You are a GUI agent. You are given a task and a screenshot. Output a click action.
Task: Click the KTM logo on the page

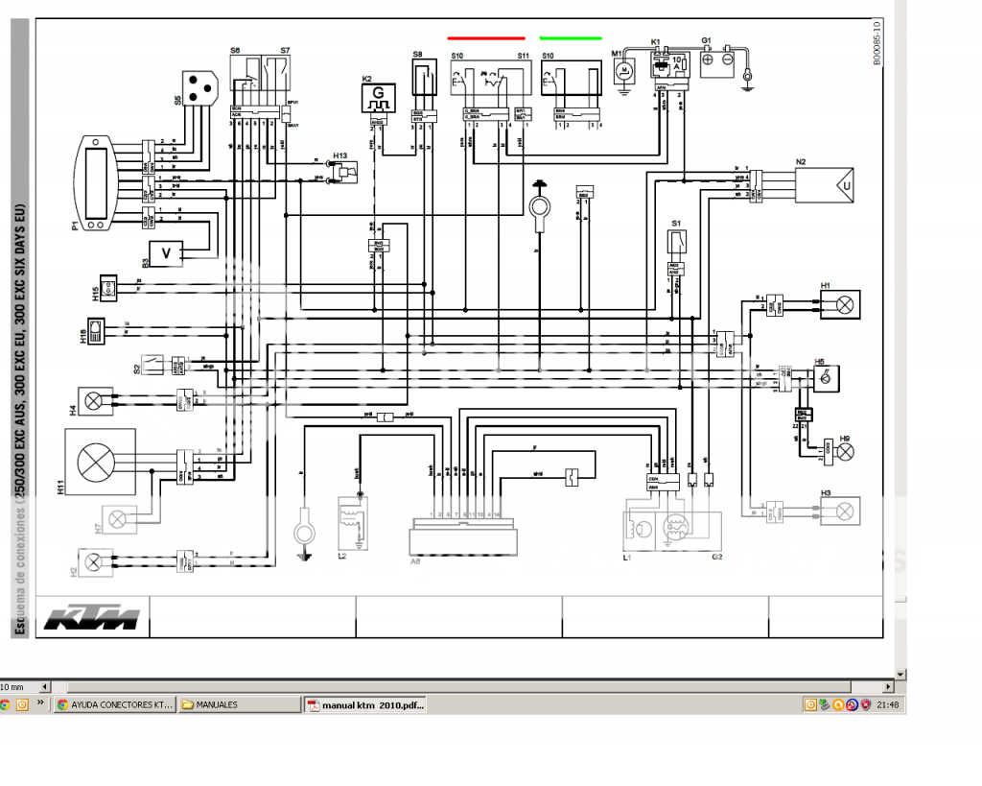92,619
